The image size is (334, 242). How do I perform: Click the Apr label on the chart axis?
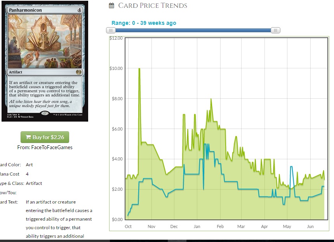(x=264, y=226)
